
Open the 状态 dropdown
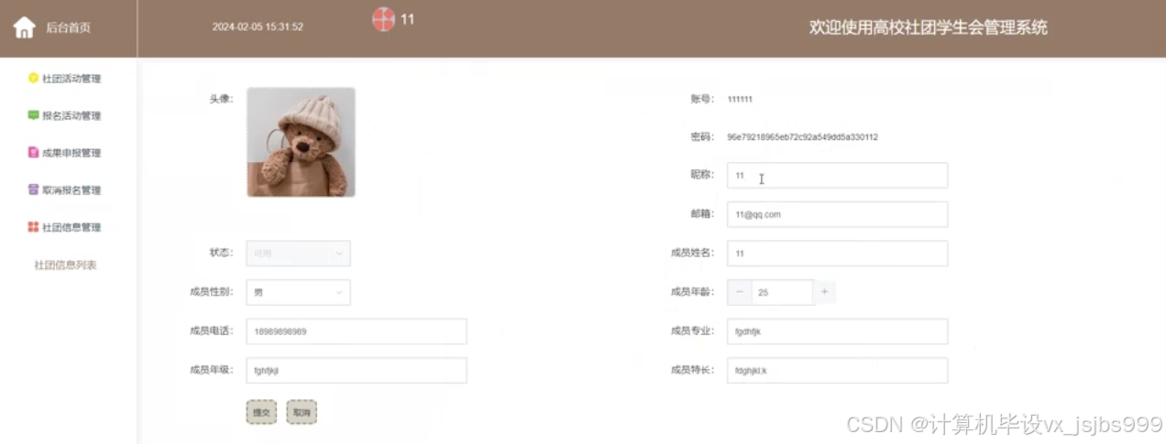(x=298, y=254)
